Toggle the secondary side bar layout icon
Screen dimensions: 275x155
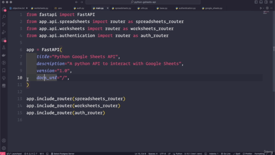(266, 2)
